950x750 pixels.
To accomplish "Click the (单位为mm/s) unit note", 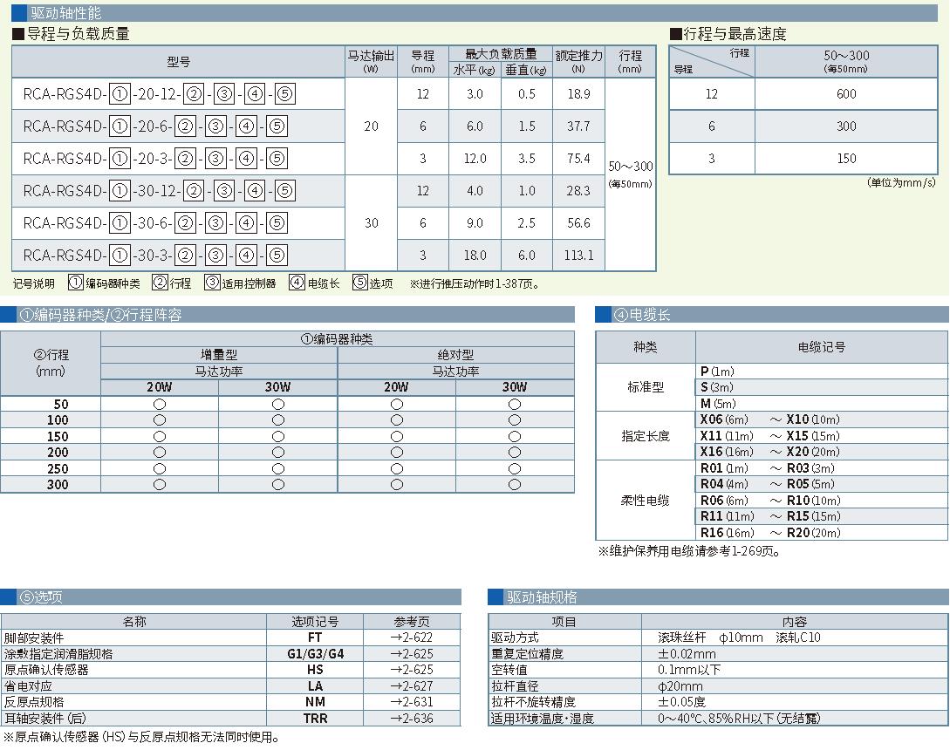I will point(901,182).
